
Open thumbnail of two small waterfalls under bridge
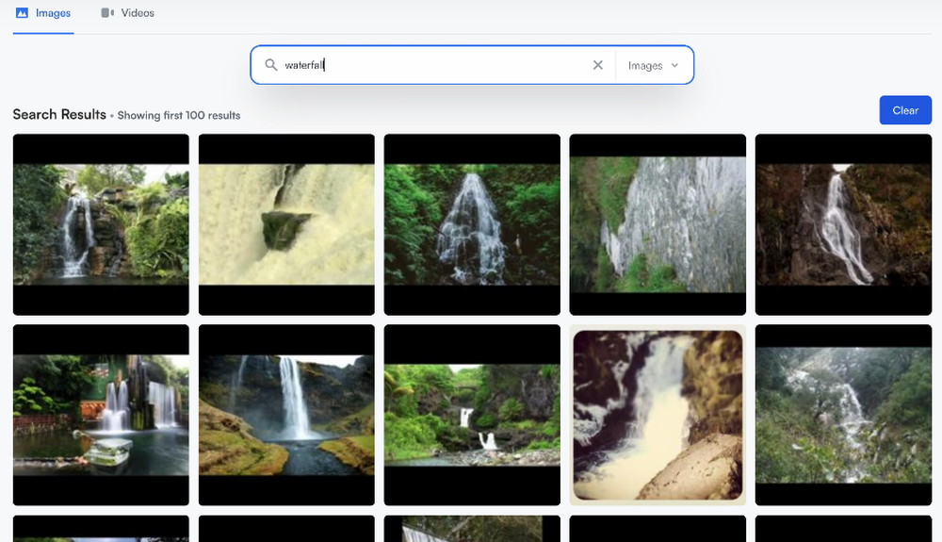(x=472, y=415)
